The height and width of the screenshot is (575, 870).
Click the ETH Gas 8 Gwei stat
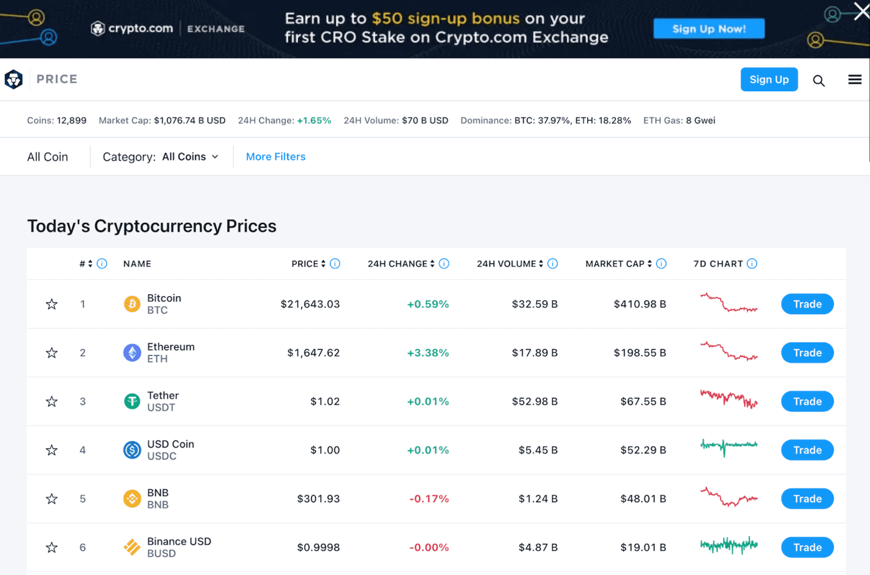click(x=679, y=121)
